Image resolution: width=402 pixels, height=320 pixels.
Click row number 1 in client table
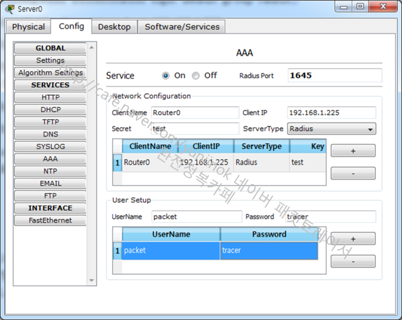(x=117, y=163)
